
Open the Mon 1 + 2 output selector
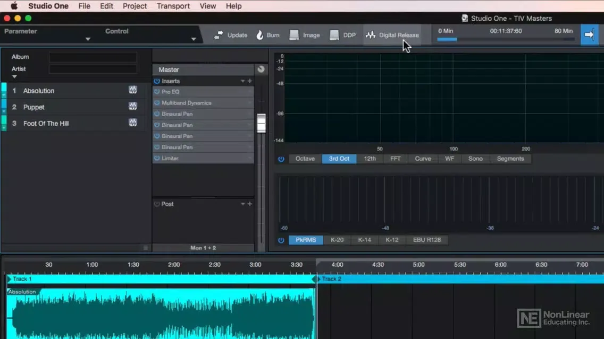pyautogui.click(x=203, y=248)
